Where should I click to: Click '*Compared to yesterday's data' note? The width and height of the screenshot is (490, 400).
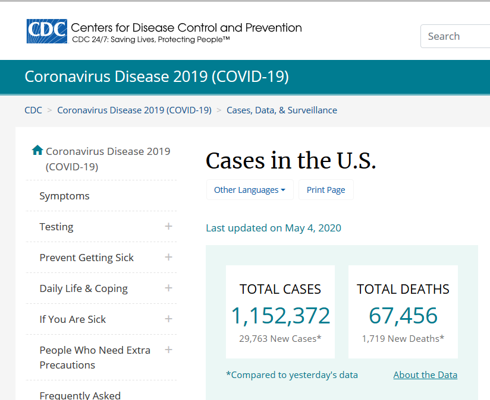coord(292,374)
